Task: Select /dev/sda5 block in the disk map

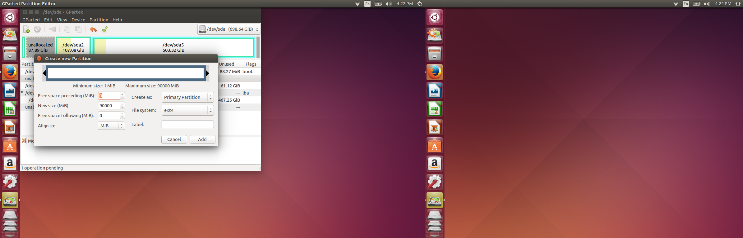Action: [x=173, y=47]
